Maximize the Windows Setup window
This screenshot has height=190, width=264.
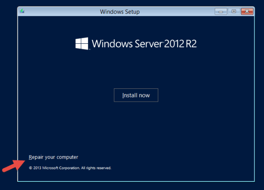click(234, 11)
